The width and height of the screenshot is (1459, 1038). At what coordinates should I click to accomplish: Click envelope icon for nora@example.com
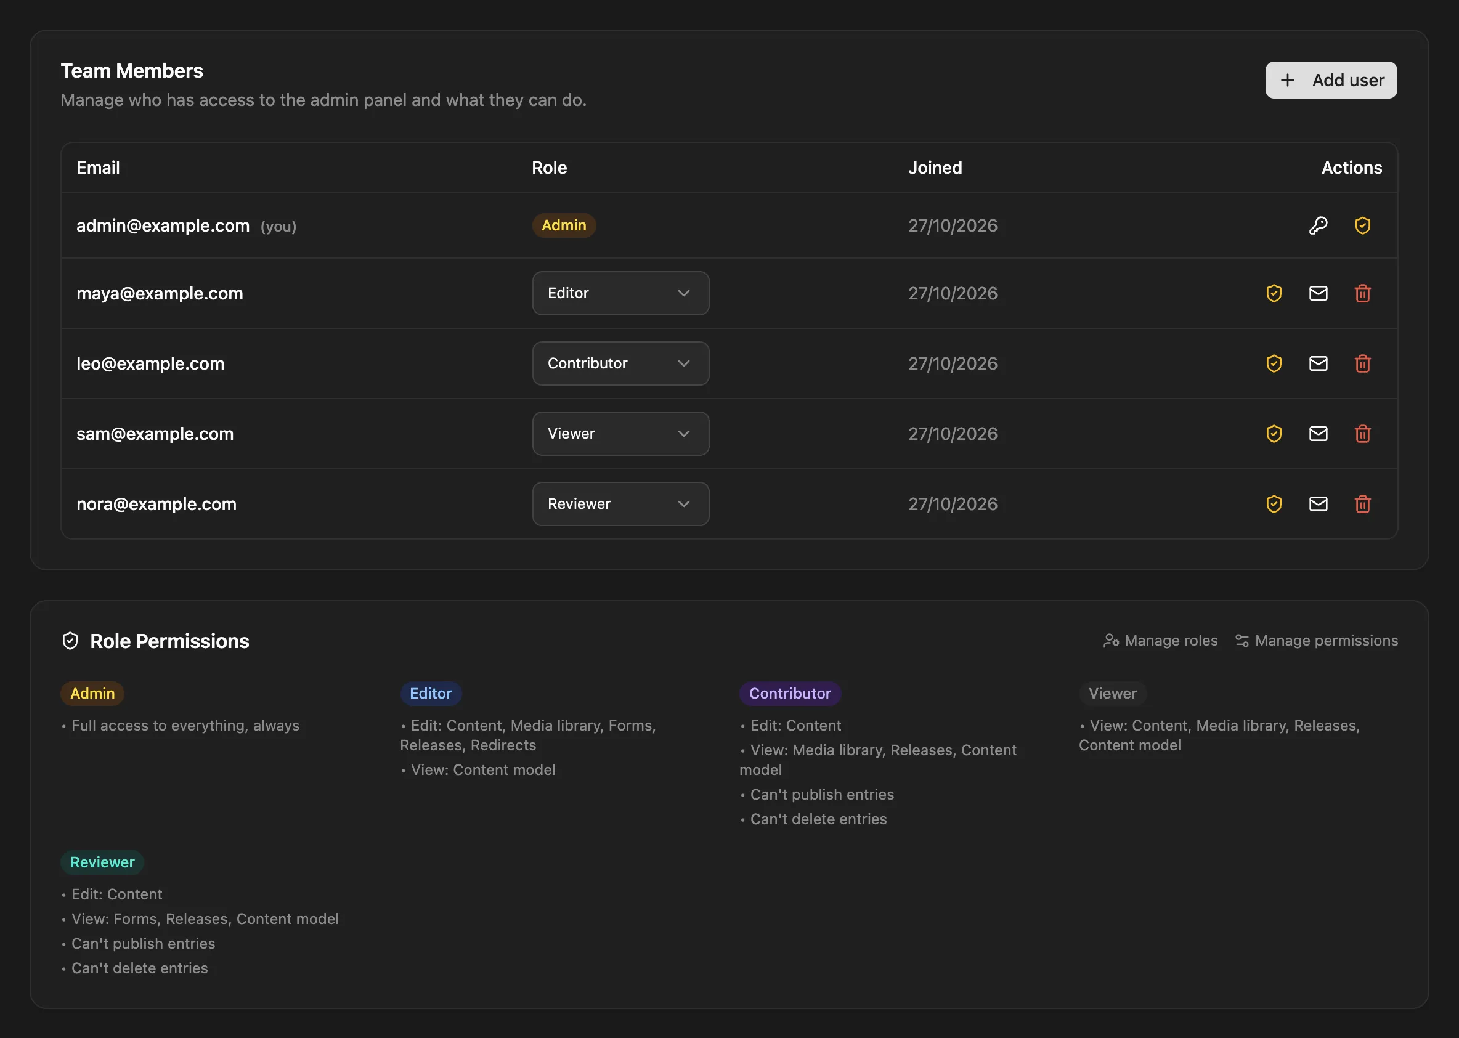pyautogui.click(x=1318, y=505)
